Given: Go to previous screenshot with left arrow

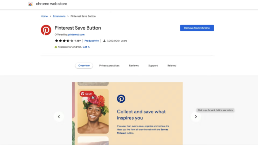Looking at the screenshot, I should click(59, 116).
